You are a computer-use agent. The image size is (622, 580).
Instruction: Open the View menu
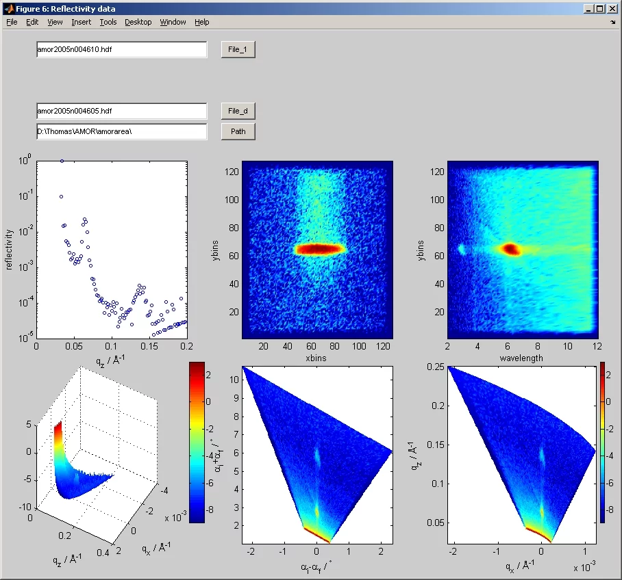[x=55, y=22]
